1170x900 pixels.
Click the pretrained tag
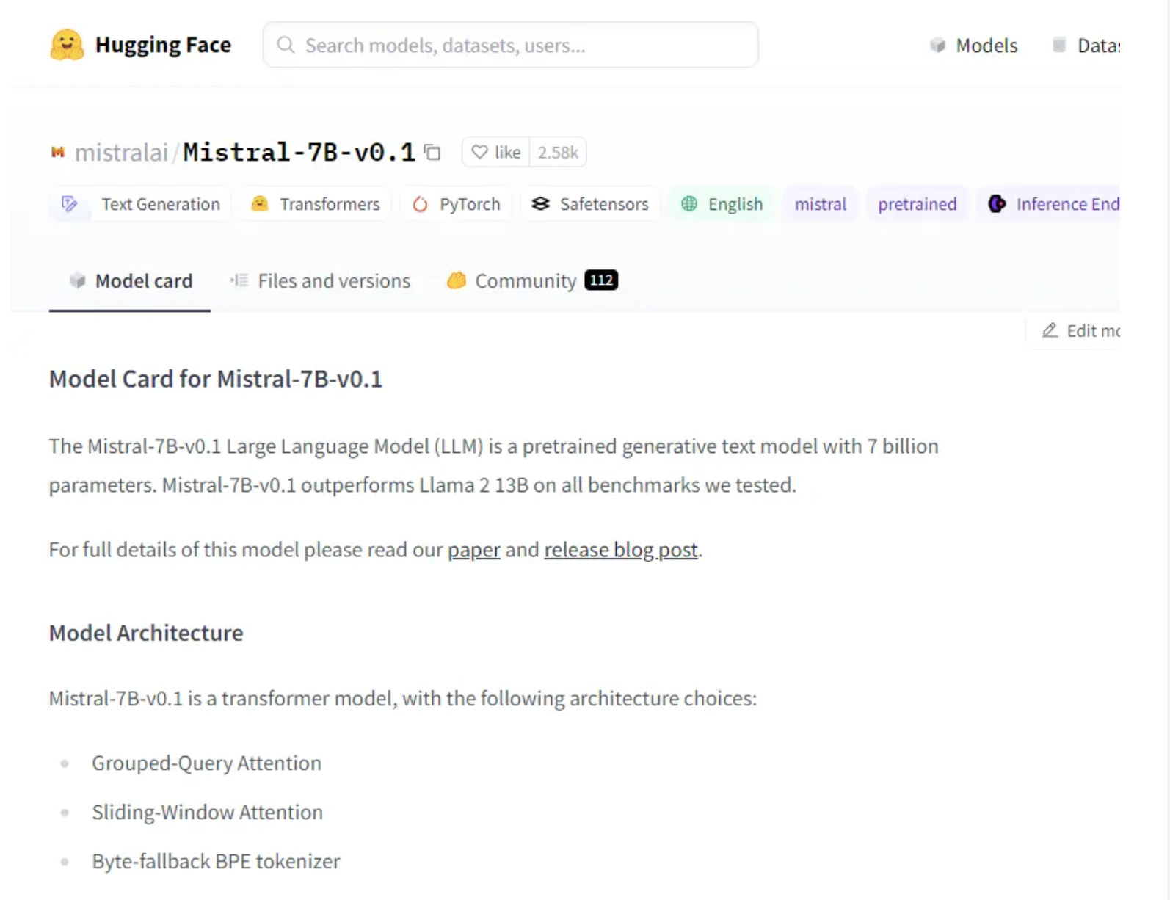pyautogui.click(x=918, y=204)
